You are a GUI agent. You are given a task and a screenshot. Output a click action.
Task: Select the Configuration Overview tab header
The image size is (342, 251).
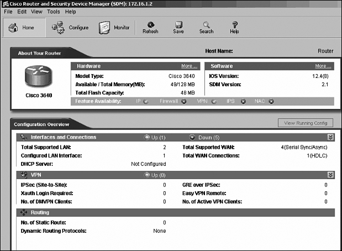pyautogui.click(x=41, y=124)
